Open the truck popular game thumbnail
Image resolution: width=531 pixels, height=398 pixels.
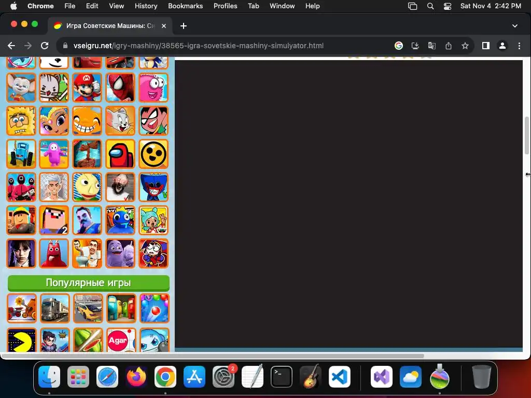55,308
